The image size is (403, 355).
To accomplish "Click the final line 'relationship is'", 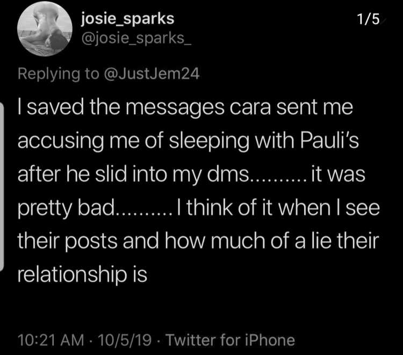I will tap(82, 275).
